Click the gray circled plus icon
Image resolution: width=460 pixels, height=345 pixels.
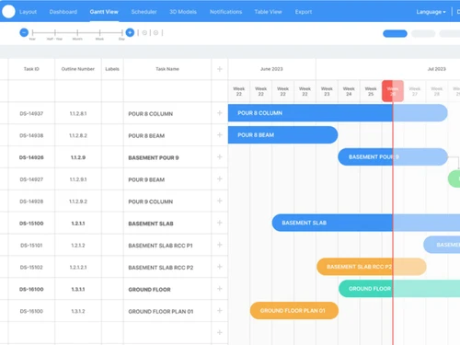pos(155,32)
